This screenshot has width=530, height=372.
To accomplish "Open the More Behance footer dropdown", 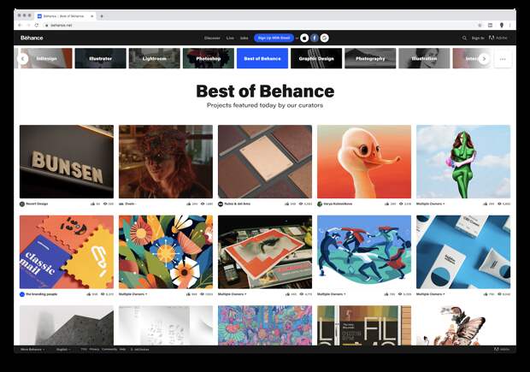I will 32,350.
